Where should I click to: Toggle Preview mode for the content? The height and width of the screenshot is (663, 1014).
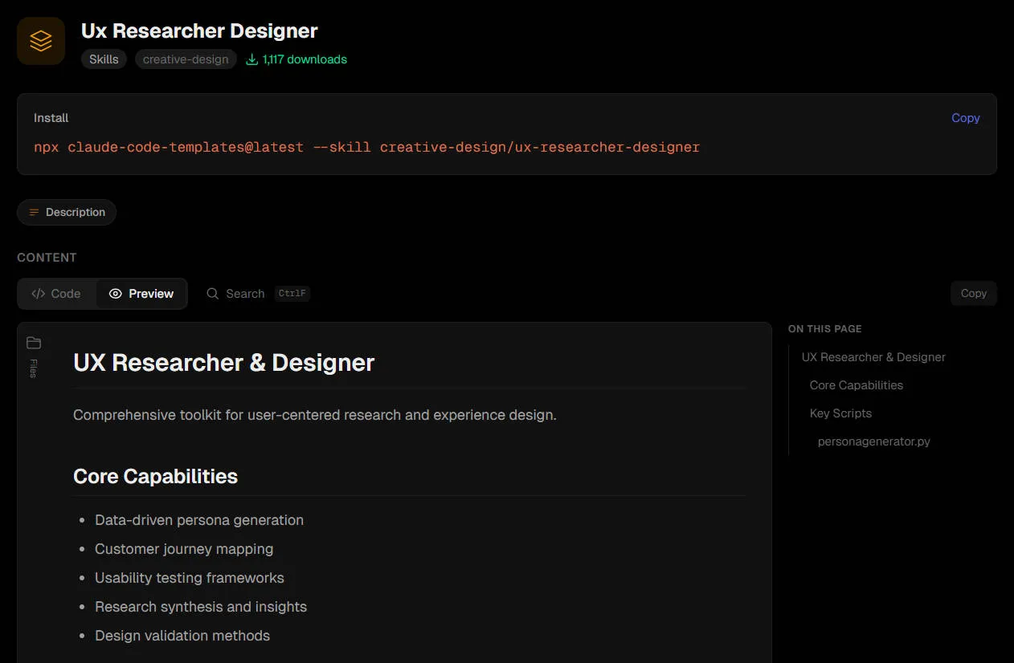click(x=141, y=294)
